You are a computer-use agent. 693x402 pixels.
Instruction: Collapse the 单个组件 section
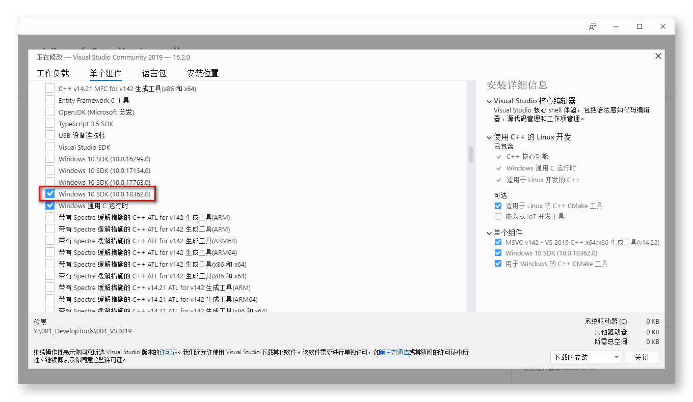[489, 232]
